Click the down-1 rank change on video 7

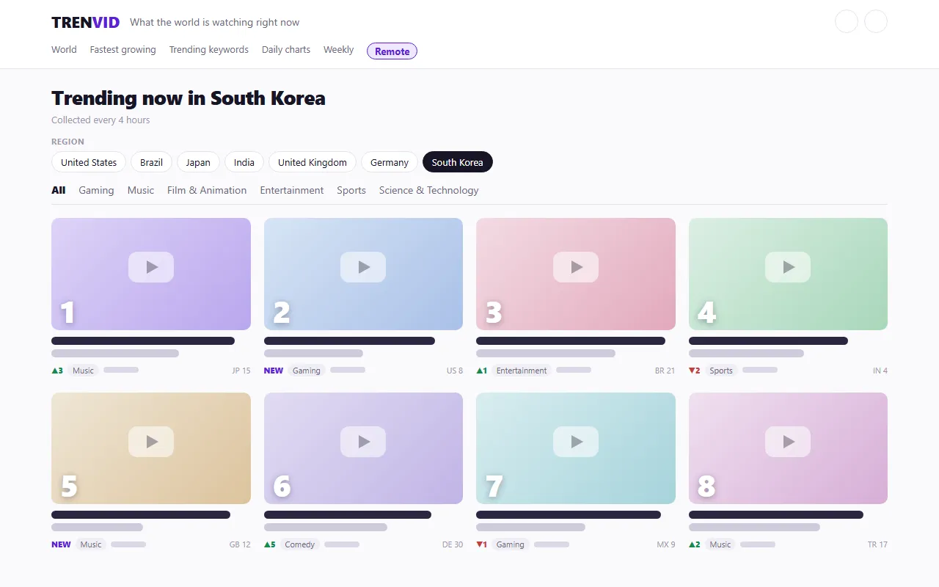[x=482, y=544]
